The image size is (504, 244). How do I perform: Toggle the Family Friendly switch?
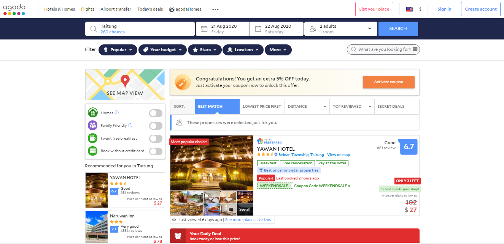pyautogui.click(x=156, y=126)
